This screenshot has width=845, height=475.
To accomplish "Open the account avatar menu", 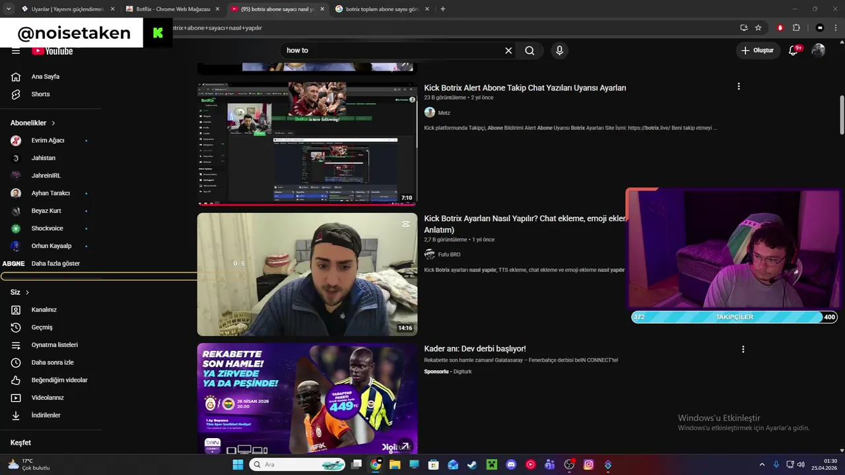I will coord(818,50).
